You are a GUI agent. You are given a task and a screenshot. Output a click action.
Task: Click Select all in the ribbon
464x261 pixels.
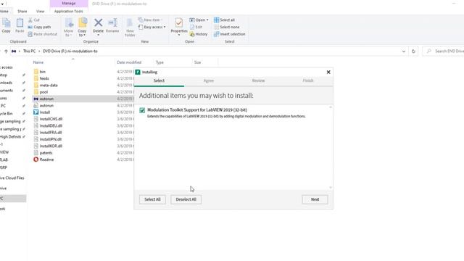pyautogui.click(x=224, y=20)
